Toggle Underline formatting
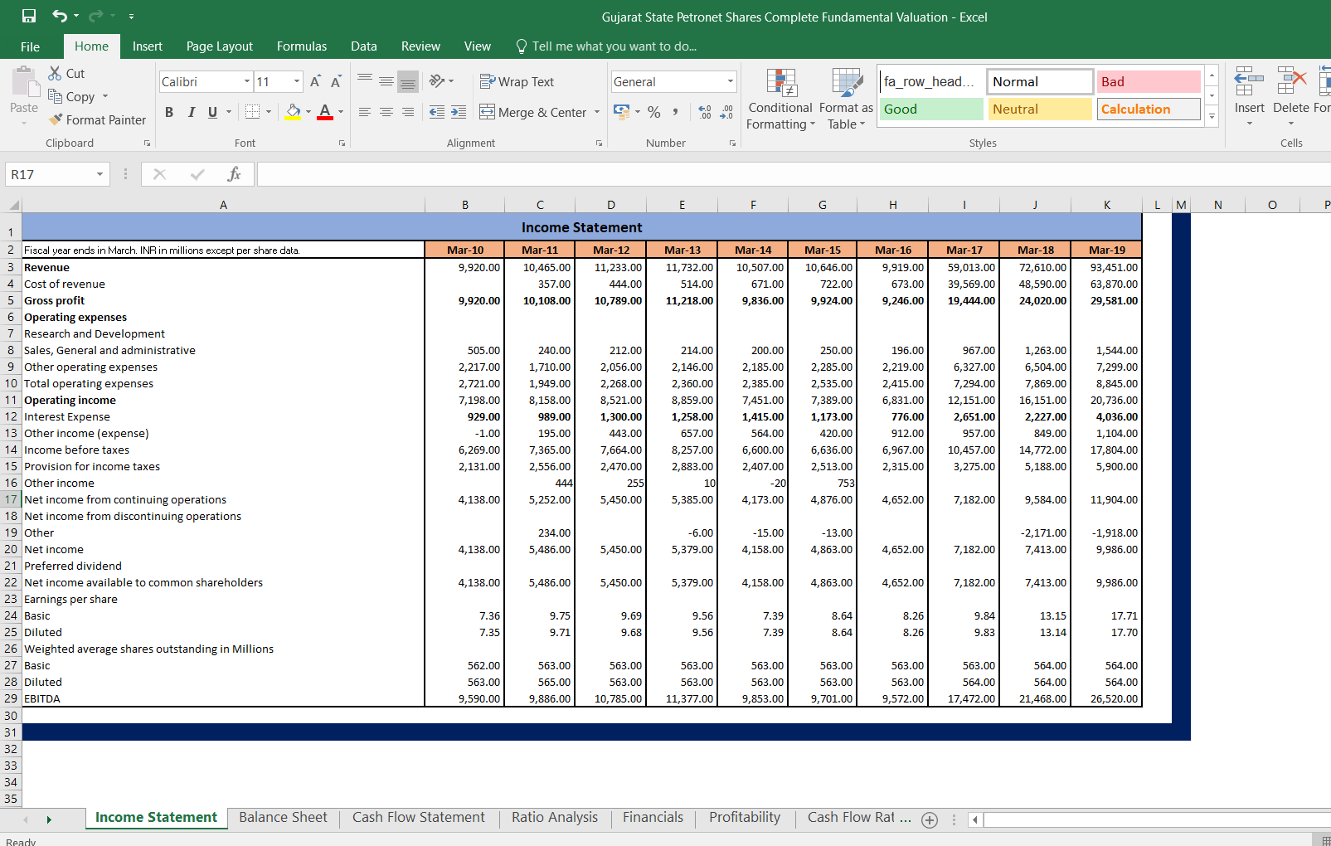The height and width of the screenshot is (846, 1331). 213,112
